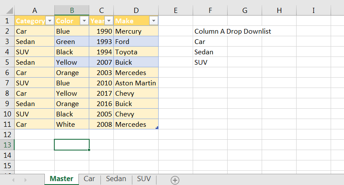Open the Year column filter dropdown
Screen dimensions: 344x185
click(x=109, y=21)
